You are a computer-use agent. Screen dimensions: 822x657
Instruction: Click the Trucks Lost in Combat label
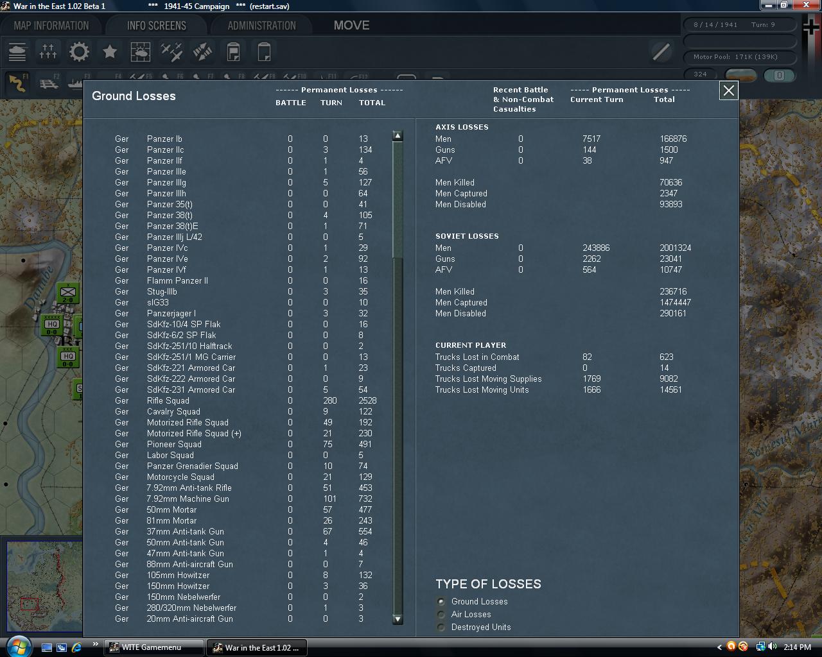pos(477,357)
